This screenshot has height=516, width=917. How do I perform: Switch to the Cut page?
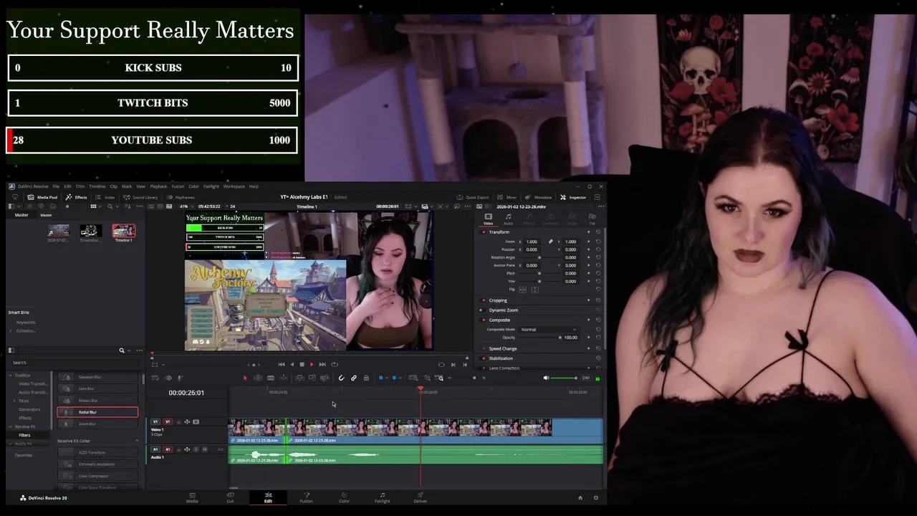pos(230,497)
